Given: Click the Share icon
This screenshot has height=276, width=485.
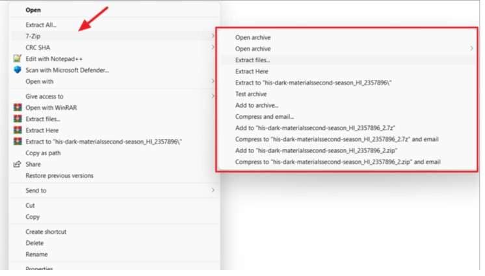Looking at the screenshot, I should (17, 164).
